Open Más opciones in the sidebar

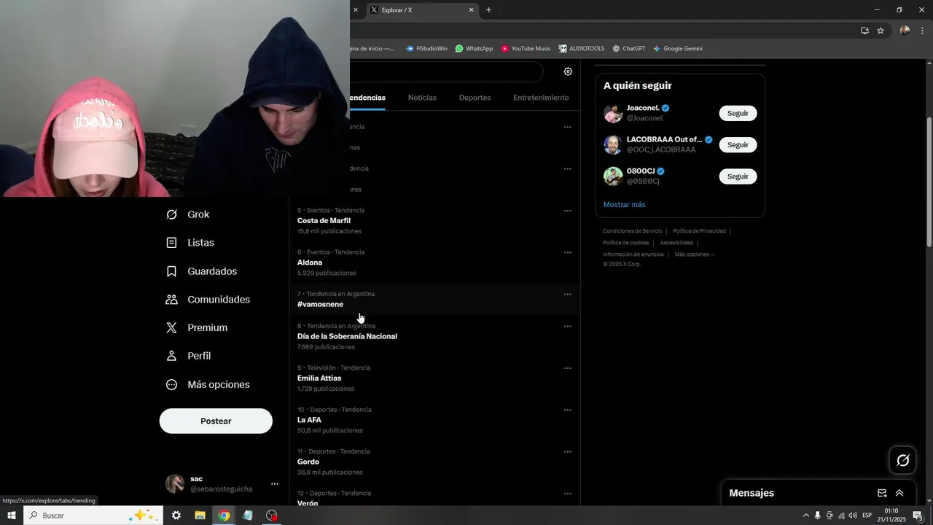(x=208, y=384)
